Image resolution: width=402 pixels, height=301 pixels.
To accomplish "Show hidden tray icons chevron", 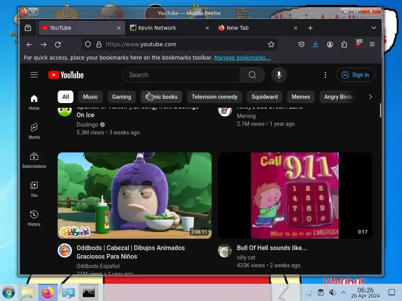I will (x=344, y=292).
